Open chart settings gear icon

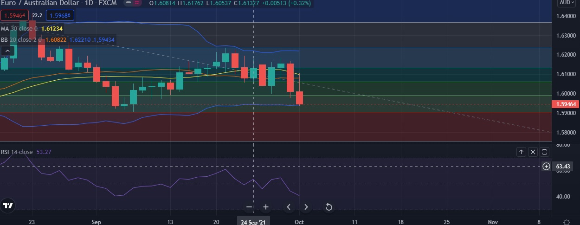click(x=567, y=222)
